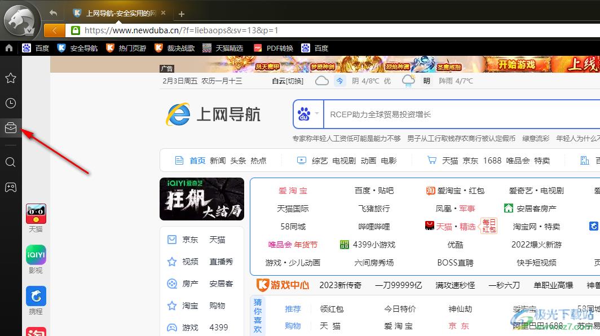Open the game center controller icon in sidebar
Viewport: 600px width, 336px height.
pos(10,187)
